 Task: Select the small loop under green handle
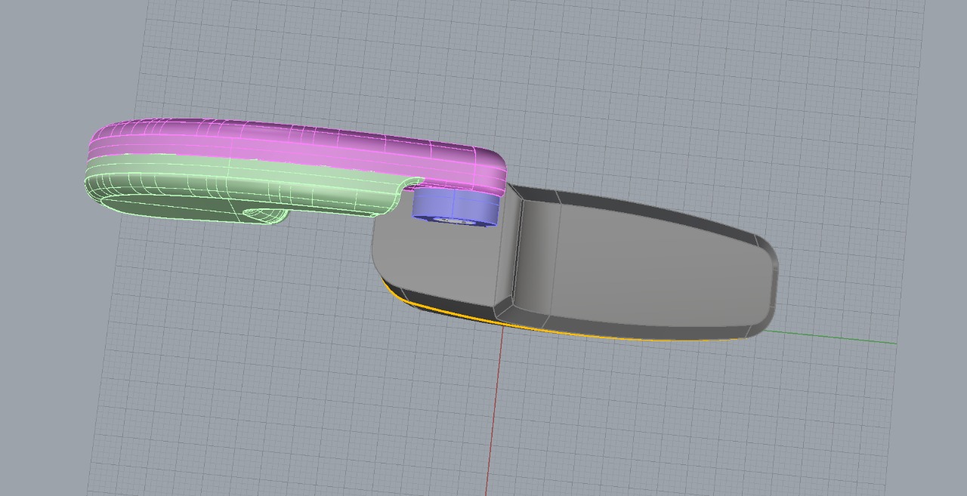point(264,216)
